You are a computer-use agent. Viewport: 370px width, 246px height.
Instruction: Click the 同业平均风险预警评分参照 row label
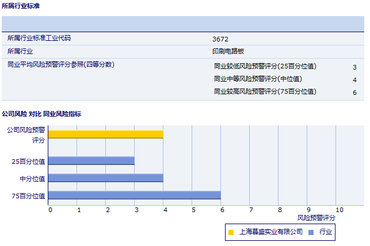60,64
